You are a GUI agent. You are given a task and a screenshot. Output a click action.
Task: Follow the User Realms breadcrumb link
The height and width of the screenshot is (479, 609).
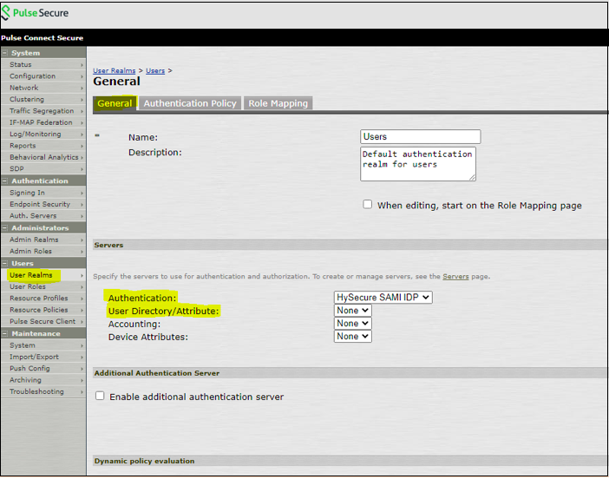(115, 70)
